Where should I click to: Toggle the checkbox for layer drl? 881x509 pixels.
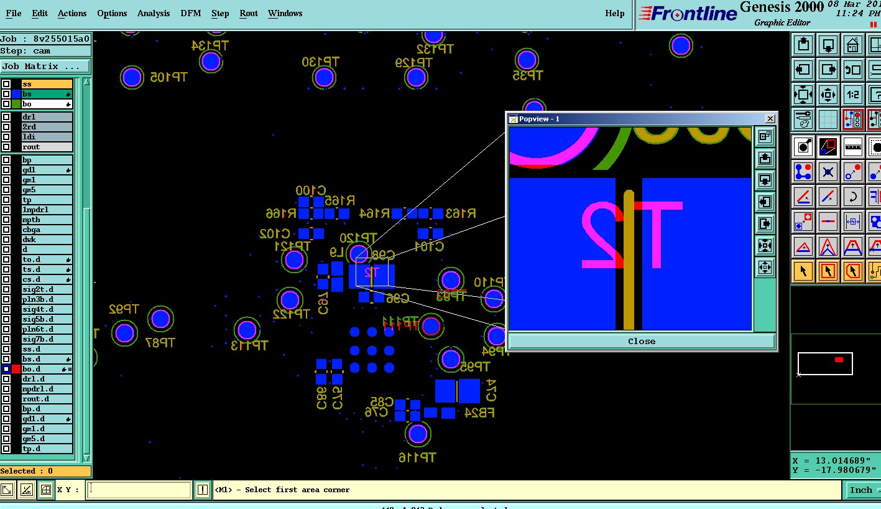pyautogui.click(x=6, y=117)
